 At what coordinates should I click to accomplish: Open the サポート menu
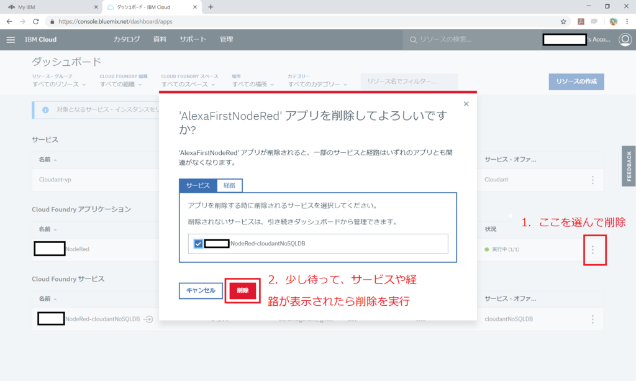[x=193, y=39]
